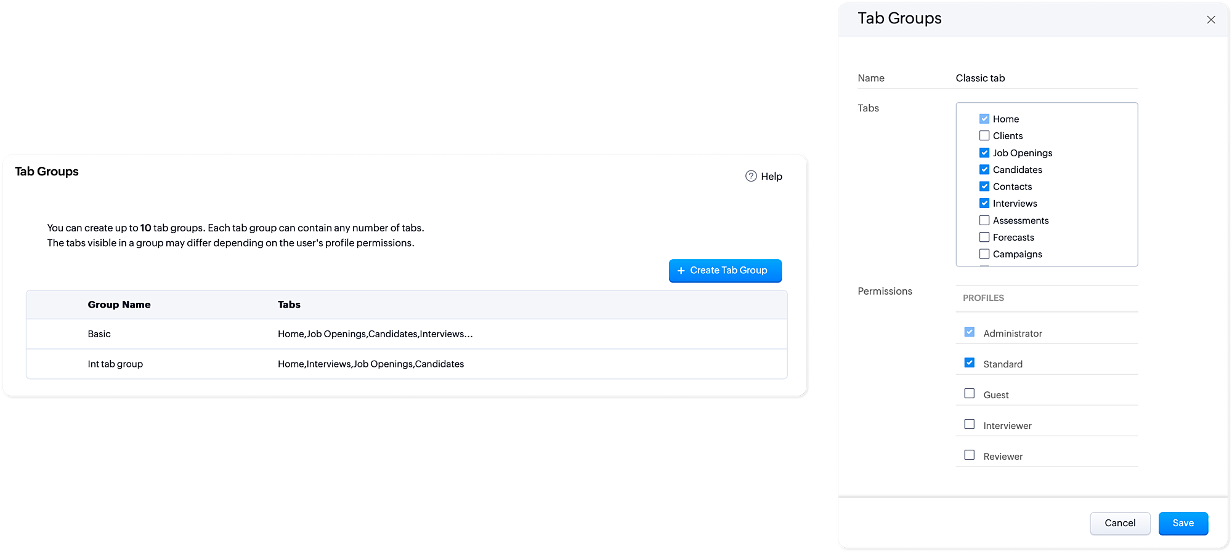The width and height of the screenshot is (1232, 552).
Task: Tick the Forecasts checkbox
Action: coord(984,237)
